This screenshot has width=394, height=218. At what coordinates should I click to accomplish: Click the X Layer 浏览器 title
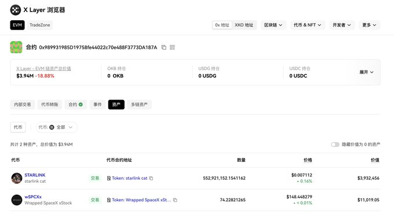(44, 10)
